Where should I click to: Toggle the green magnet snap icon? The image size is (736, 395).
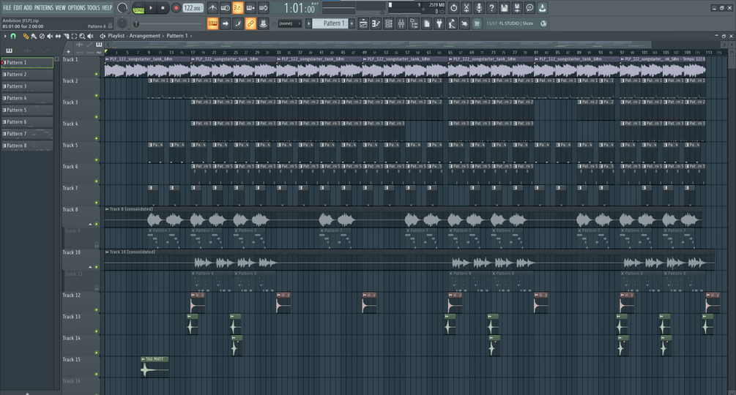(14, 36)
